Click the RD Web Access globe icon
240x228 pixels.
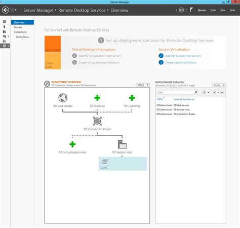click(x=63, y=98)
